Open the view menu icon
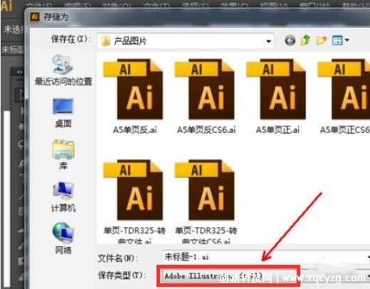Viewport: 370px width, 289px height. pyautogui.click(x=337, y=40)
